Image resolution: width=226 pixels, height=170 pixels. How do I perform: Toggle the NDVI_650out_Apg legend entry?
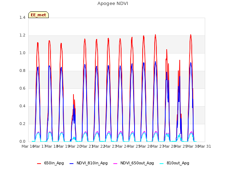(x=133, y=163)
